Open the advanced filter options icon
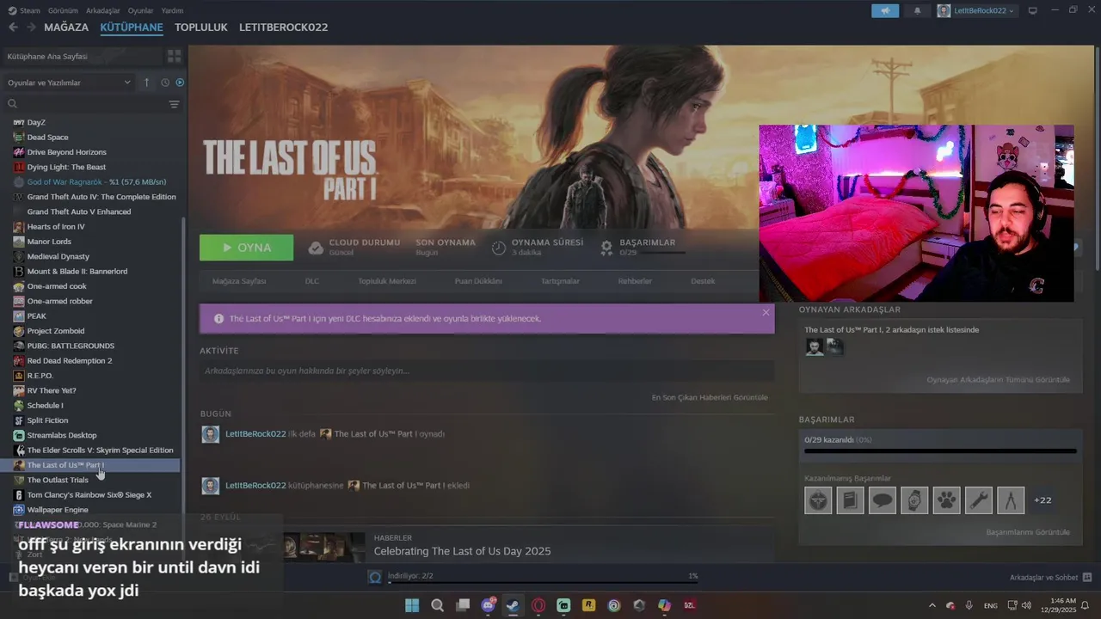1101x619 pixels. tap(174, 104)
